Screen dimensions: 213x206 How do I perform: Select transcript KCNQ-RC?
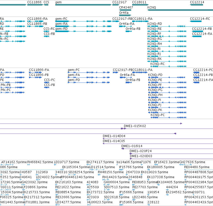[x=168, y=66]
